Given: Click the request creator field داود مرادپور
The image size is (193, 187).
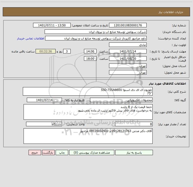Looking at the screenshot, I should pyautogui.click(x=96, y=38).
